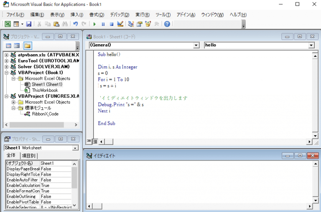Click the View Microsoft Excel toolbar icon
Image resolution: width=321 pixels, height=212 pixels.
(8, 24)
